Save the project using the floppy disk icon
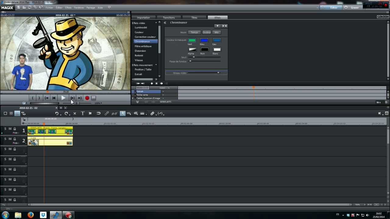This screenshot has height=219, width=390. click(x=30, y=8)
